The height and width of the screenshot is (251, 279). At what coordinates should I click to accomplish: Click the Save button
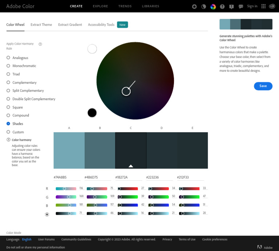click(263, 86)
